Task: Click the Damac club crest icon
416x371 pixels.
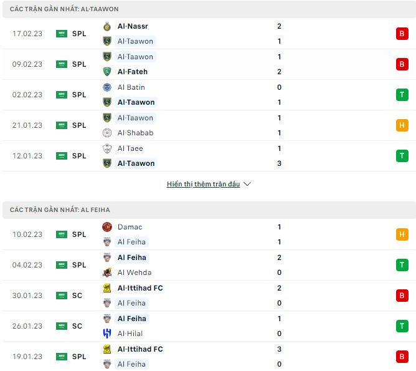Action: pyautogui.click(x=107, y=227)
